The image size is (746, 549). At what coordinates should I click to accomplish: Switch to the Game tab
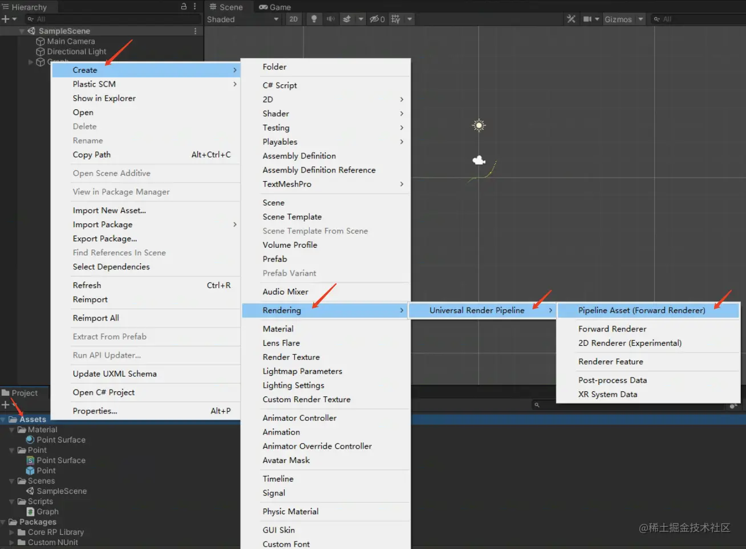[275, 7]
